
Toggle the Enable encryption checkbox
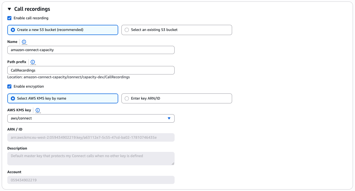click(9, 86)
